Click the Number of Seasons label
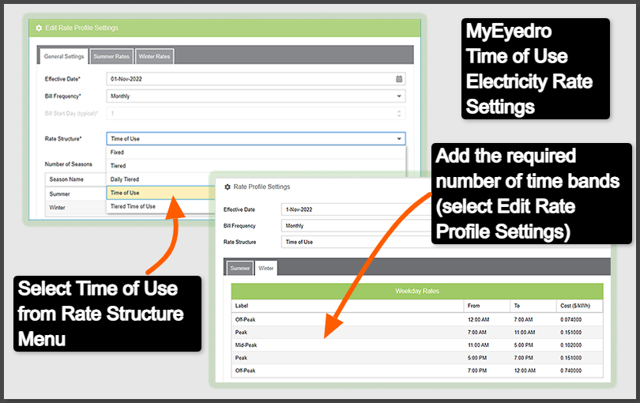Image resolution: width=640 pixels, height=403 pixels. [68, 164]
